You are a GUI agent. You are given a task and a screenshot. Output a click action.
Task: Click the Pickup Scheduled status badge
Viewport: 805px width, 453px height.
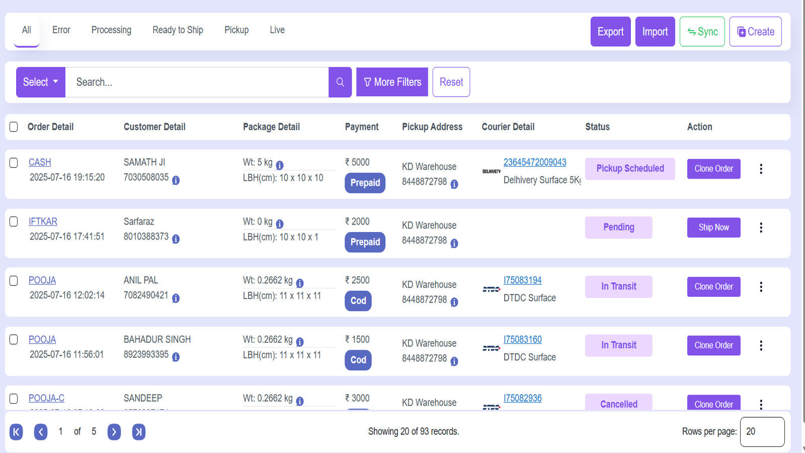click(630, 169)
